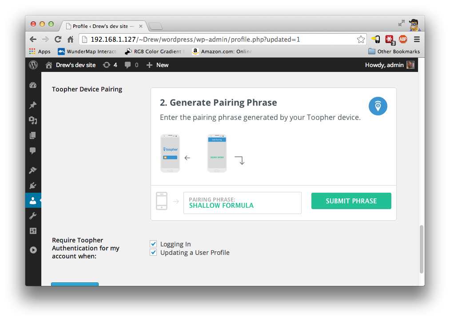
Task: Open a new browser tab
Action: [155, 26]
